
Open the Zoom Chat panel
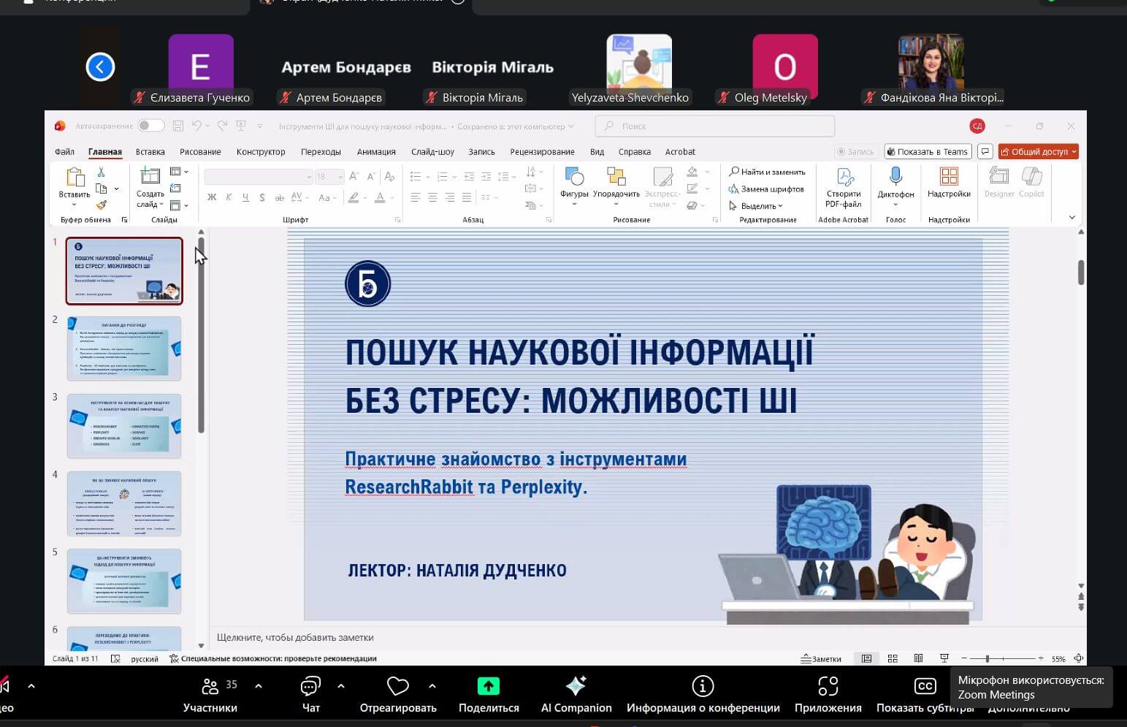tap(310, 687)
